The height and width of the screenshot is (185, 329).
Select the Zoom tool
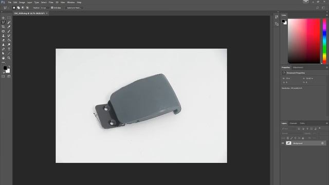(9, 58)
